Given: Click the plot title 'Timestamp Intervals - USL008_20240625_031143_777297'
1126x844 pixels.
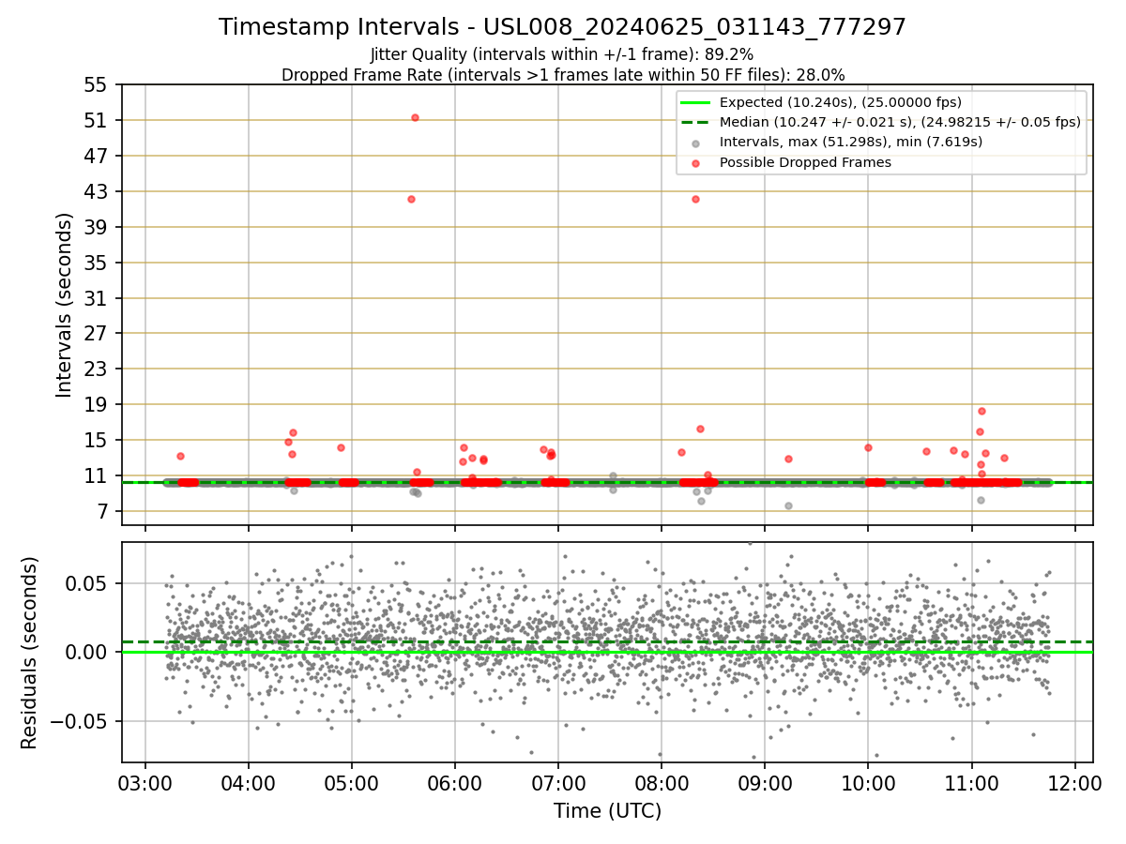Looking at the screenshot, I should point(563,27).
